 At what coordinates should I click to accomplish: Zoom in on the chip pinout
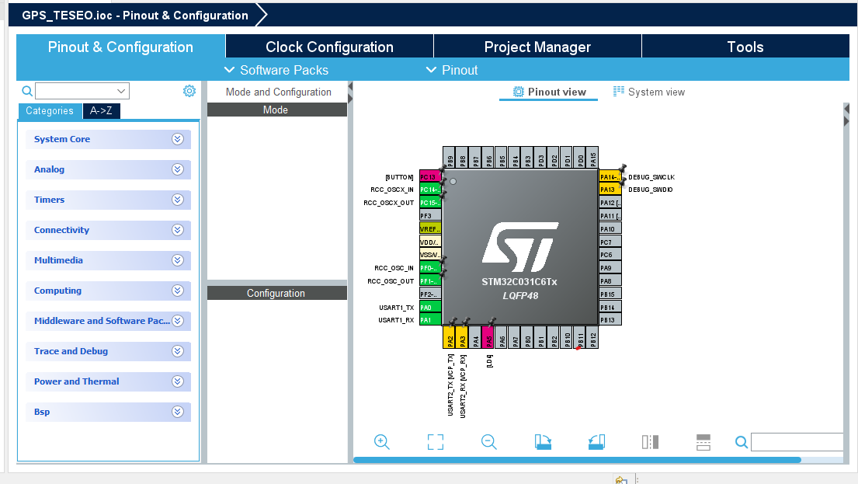coord(381,442)
